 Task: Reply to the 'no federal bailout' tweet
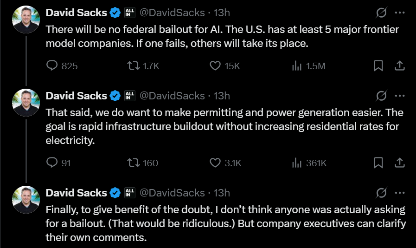[52, 66]
